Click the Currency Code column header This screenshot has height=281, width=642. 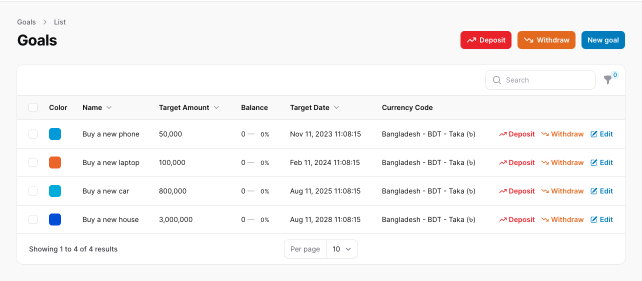[x=407, y=107]
